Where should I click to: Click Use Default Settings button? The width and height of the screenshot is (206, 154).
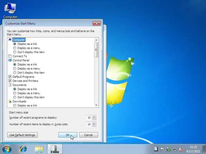(x=22, y=135)
